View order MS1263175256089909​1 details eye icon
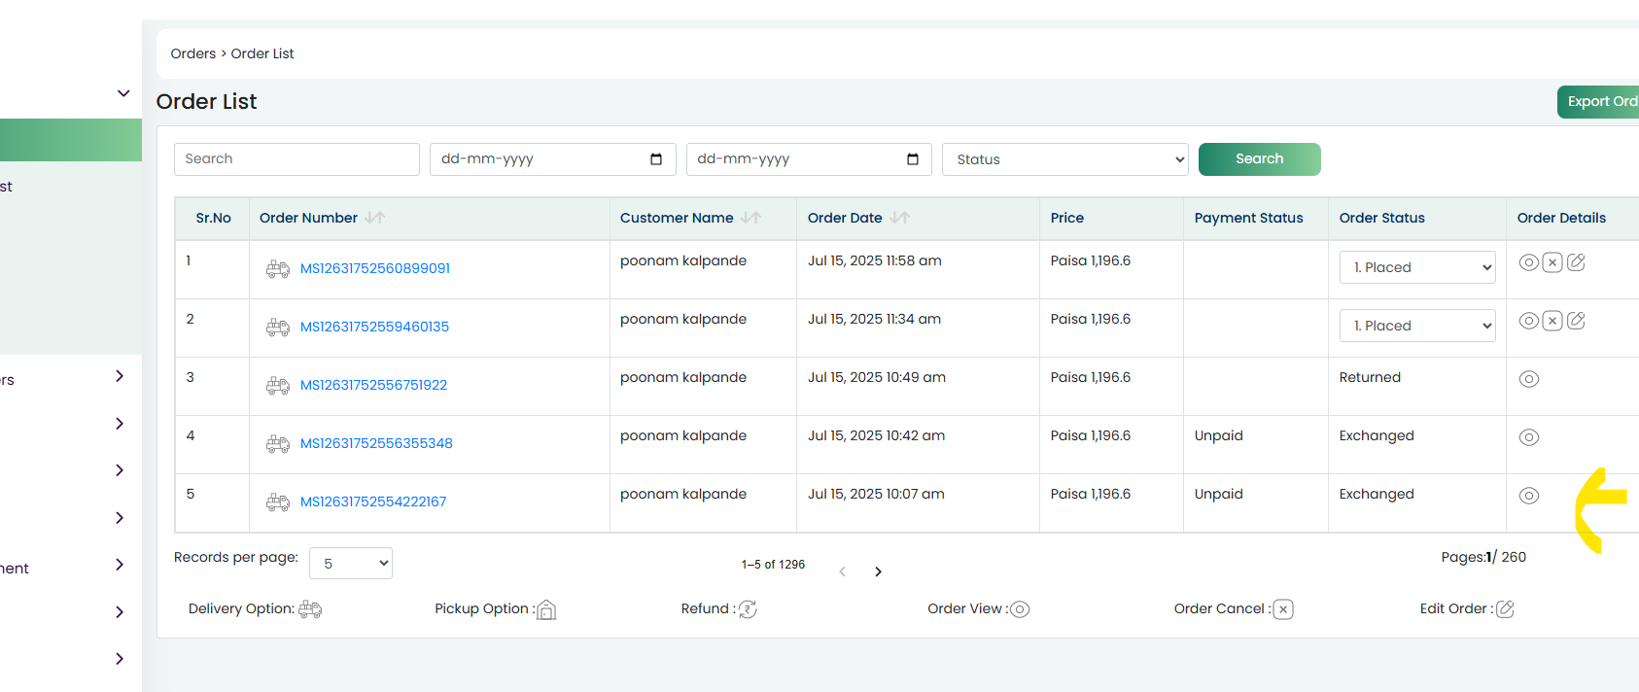 pyautogui.click(x=1529, y=262)
